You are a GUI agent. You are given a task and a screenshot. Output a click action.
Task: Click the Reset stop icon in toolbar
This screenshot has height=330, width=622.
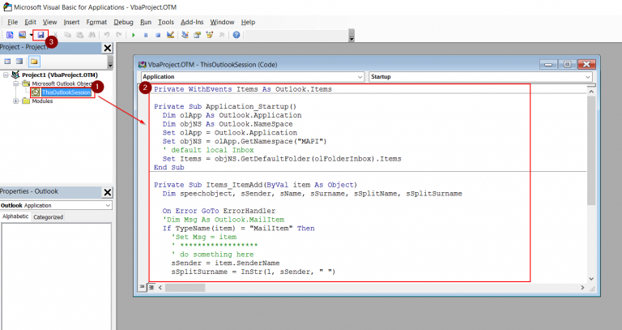point(157,36)
